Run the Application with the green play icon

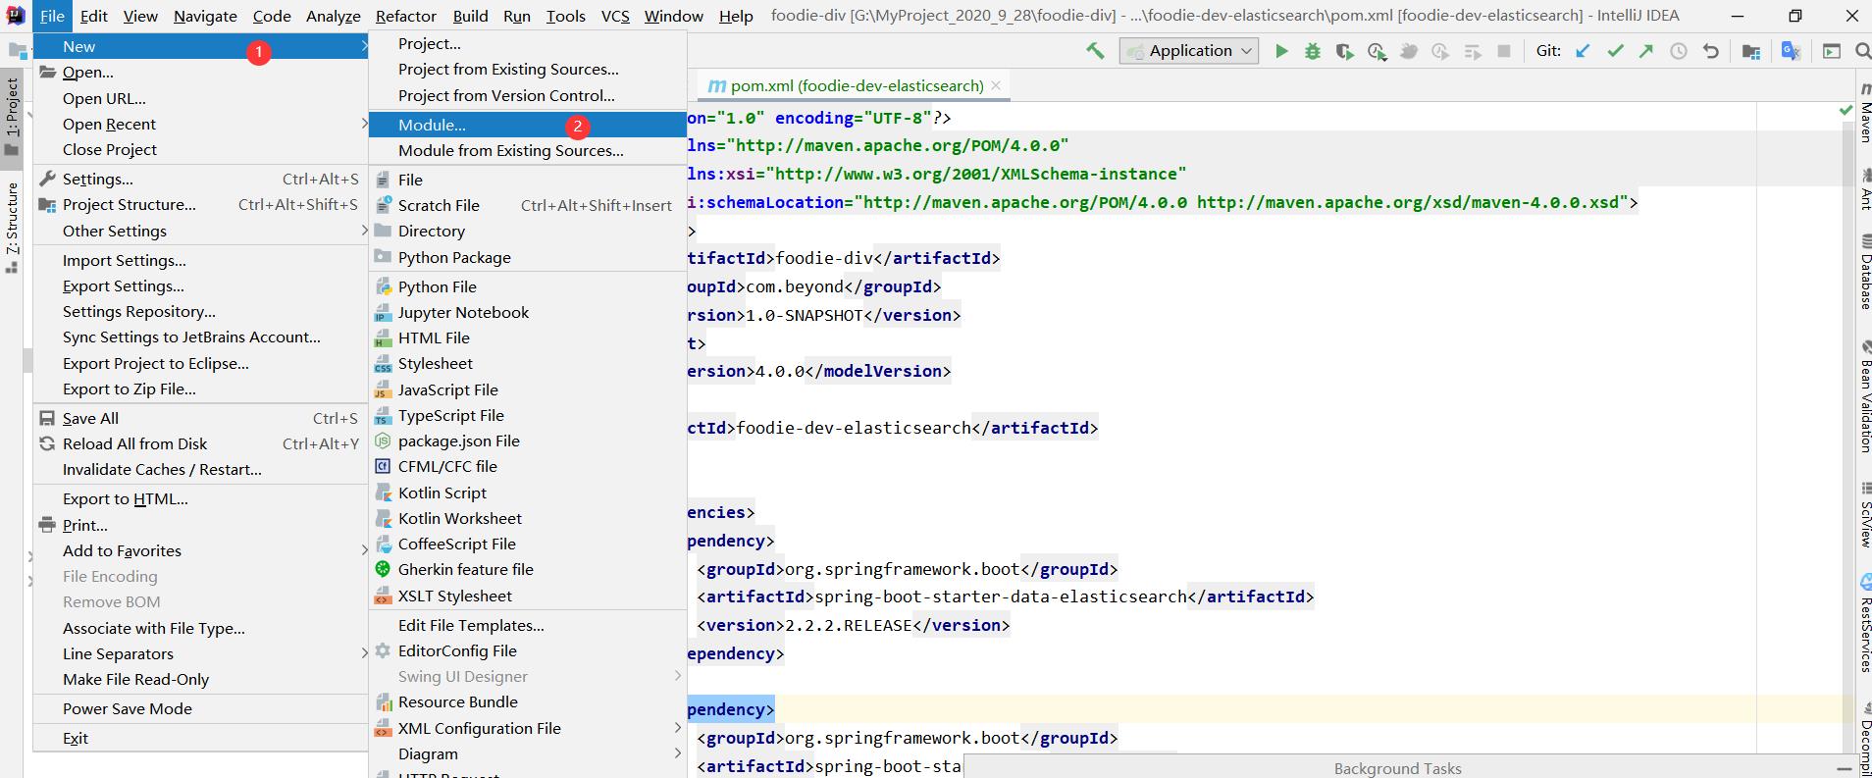(x=1280, y=51)
